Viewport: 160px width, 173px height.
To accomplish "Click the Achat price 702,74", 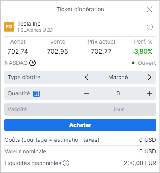I will 18,52.
